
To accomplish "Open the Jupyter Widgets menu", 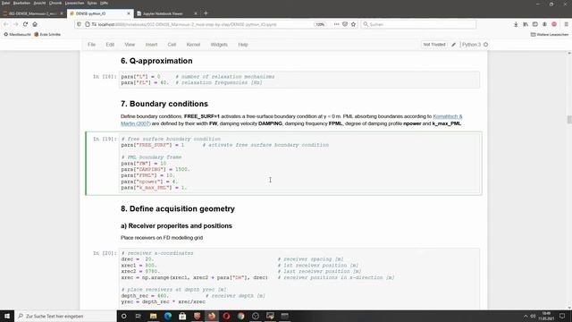I will coord(219,45).
